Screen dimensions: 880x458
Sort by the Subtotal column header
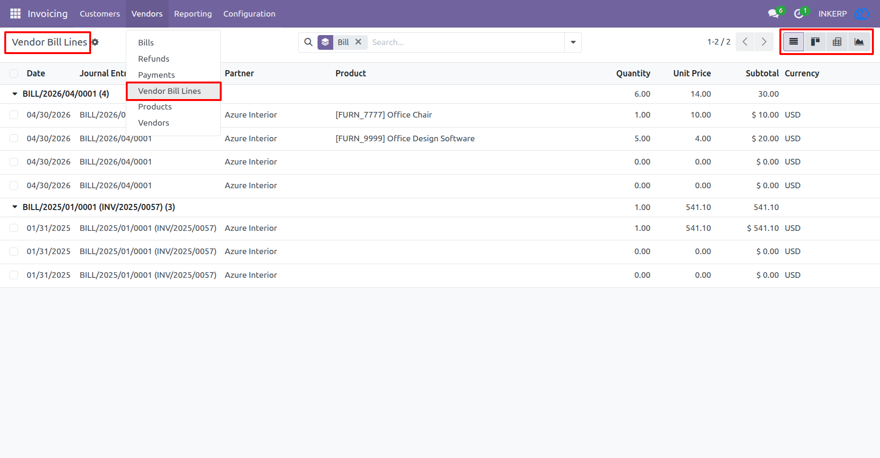(762, 73)
